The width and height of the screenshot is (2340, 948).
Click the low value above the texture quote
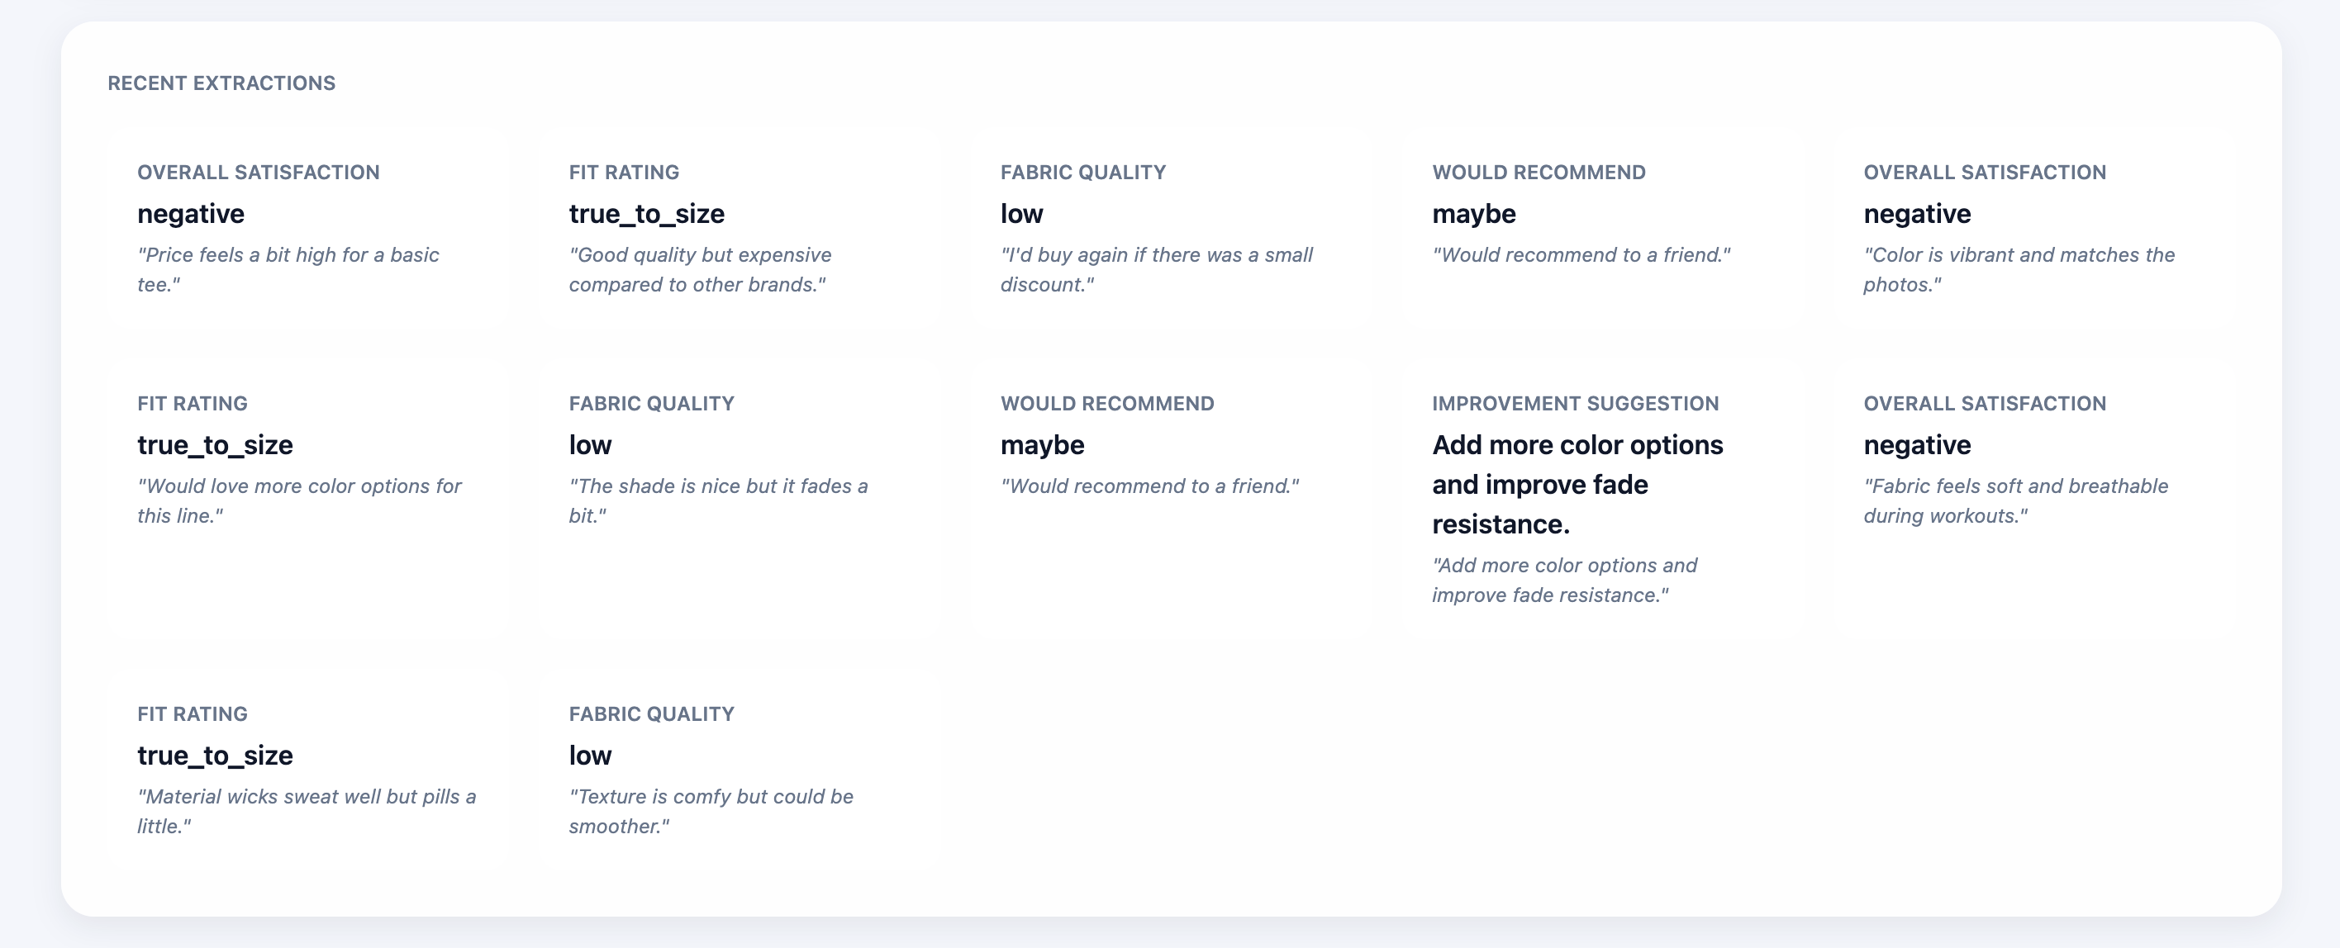[x=589, y=755]
